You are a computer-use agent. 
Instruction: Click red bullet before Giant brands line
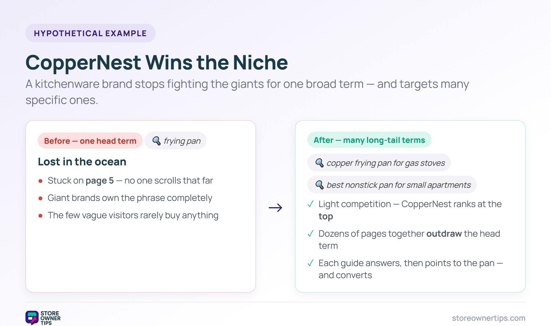pos(41,198)
